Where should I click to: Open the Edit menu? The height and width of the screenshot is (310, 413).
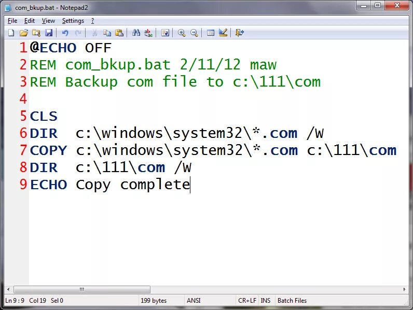30,21
